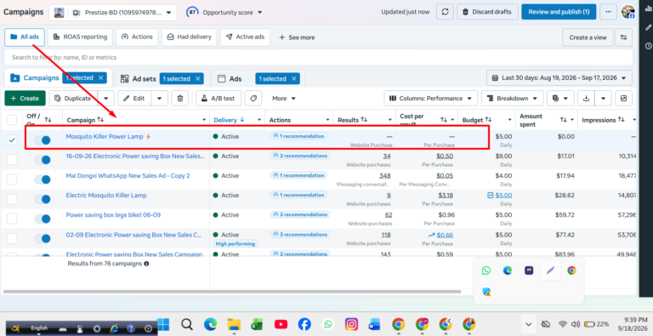The image size is (653, 336).
Task: Click Review and publish (1)
Action: click(x=559, y=12)
